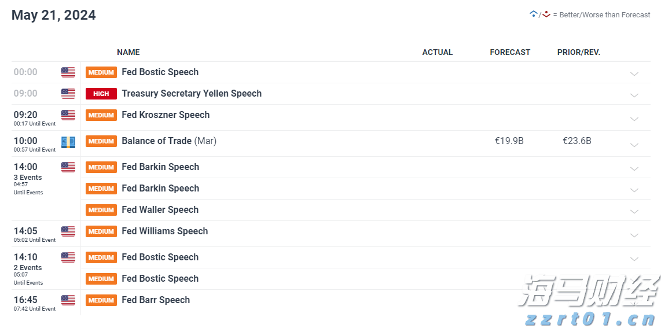
Task: Click the ACTUAL column header
Action: pos(438,52)
